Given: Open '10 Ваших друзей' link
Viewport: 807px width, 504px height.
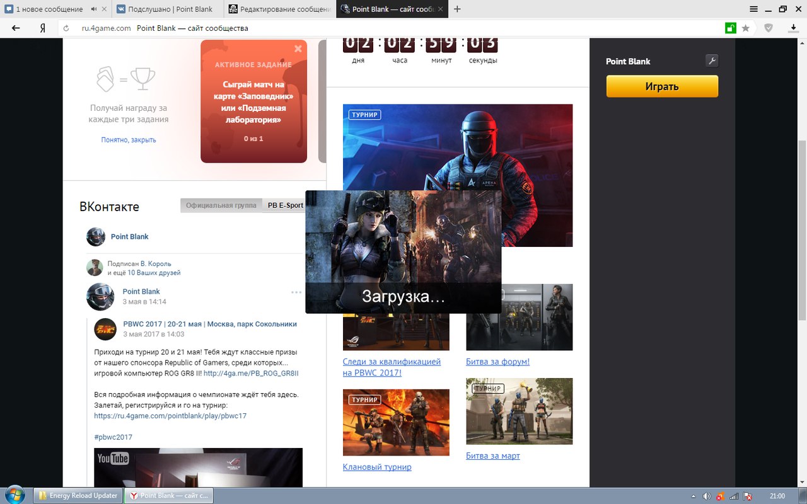Looking at the screenshot, I should coord(154,273).
